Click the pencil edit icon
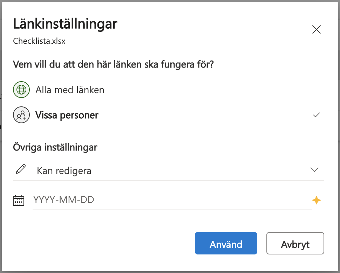The image size is (340, 273). (x=21, y=170)
